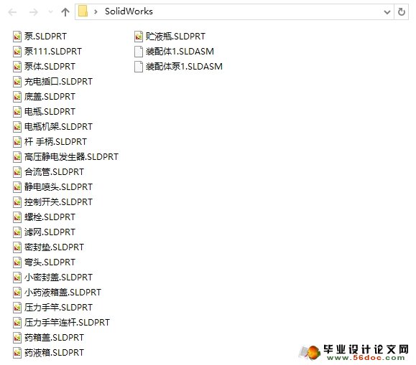Screen dimensions: 416x365
Task: Select the file icon of 泵体.SLDPRT
Action: (17, 67)
